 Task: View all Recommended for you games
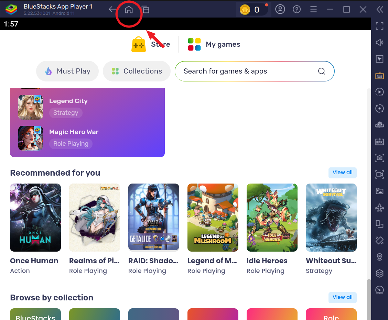(343, 173)
